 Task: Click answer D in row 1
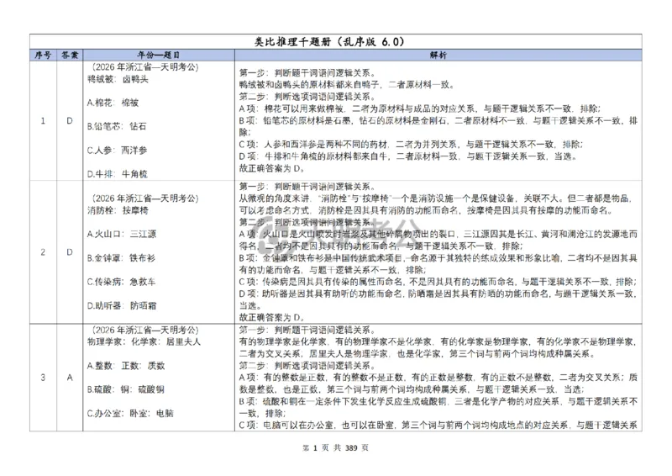click(70, 121)
